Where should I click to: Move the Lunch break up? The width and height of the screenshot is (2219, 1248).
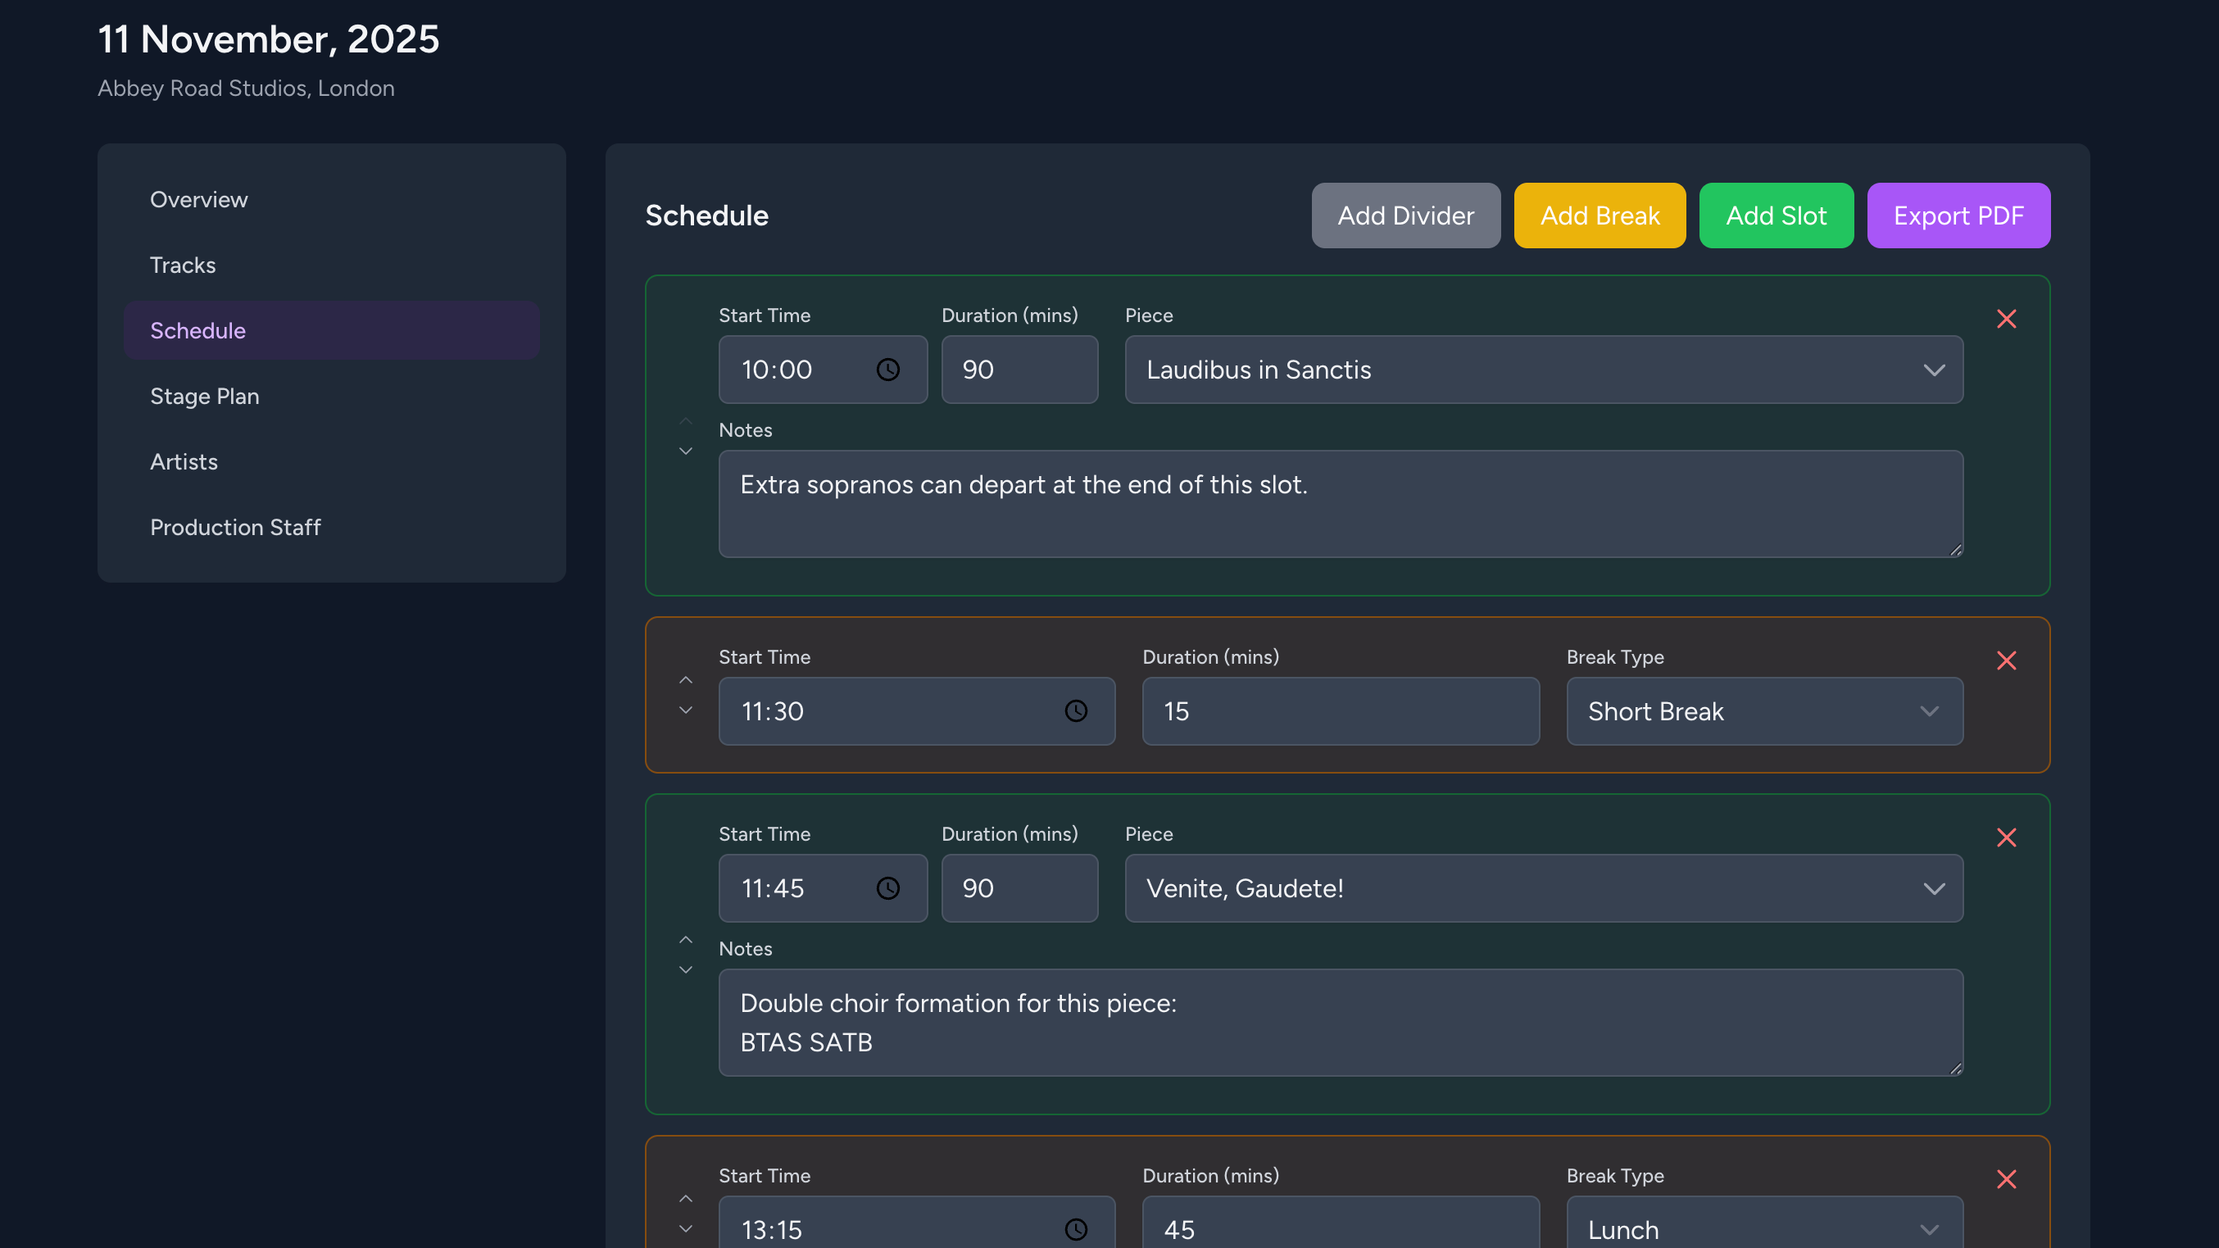click(686, 1198)
